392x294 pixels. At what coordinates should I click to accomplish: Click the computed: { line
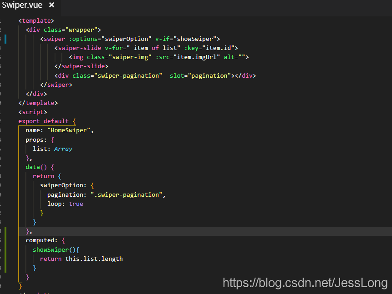45,240
